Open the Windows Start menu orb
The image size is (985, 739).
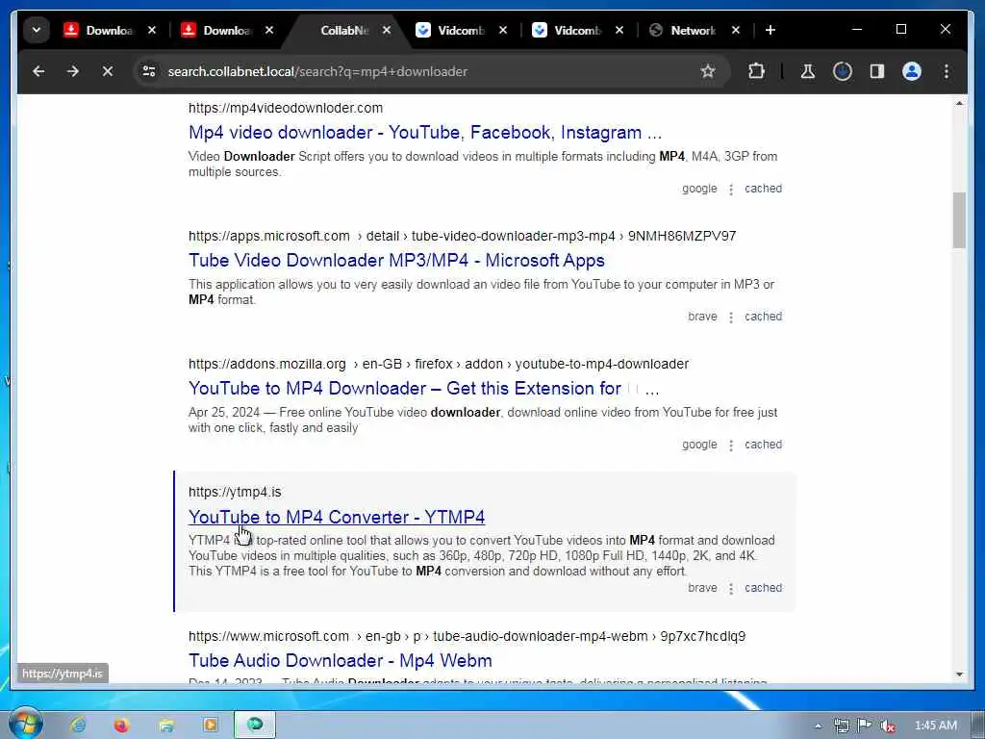coord(26,724)
